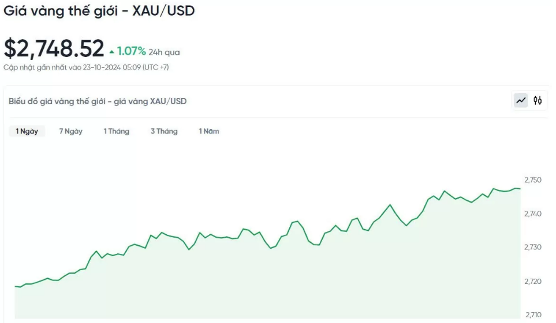Screen dimensions: 556x323
Task: Click the $2,748.52 gold price
Action: (54, 49)
